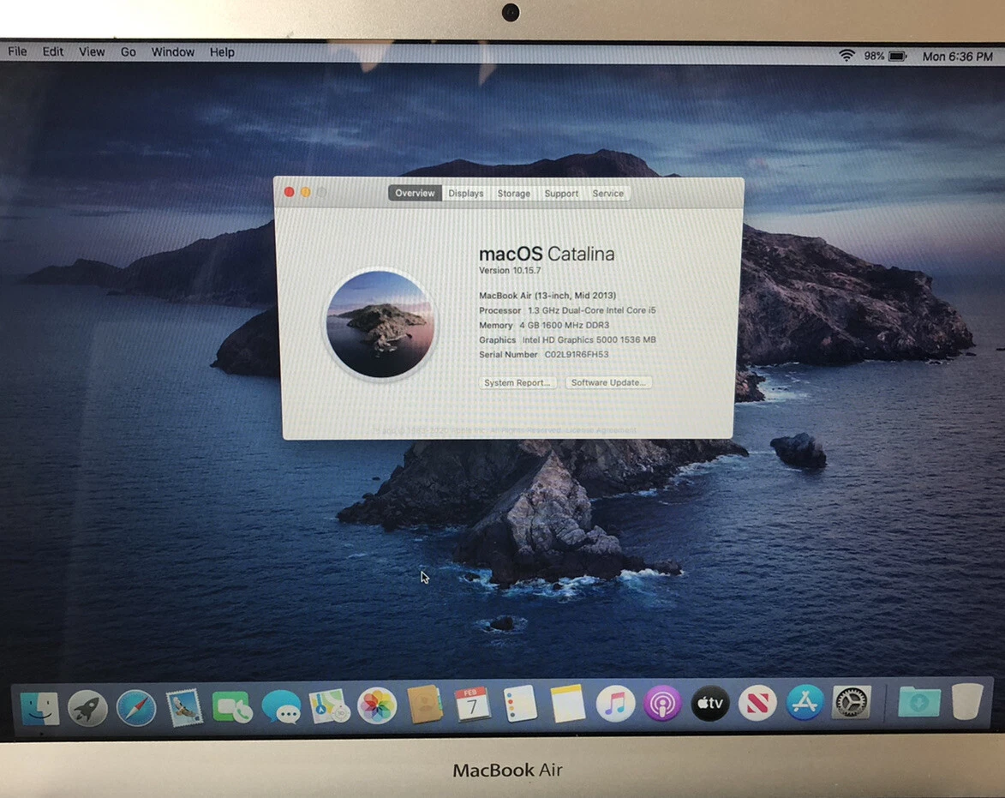1005x798 pixels.
Task: Open Reminders app in Dock
Action: (x=520, y=704)
